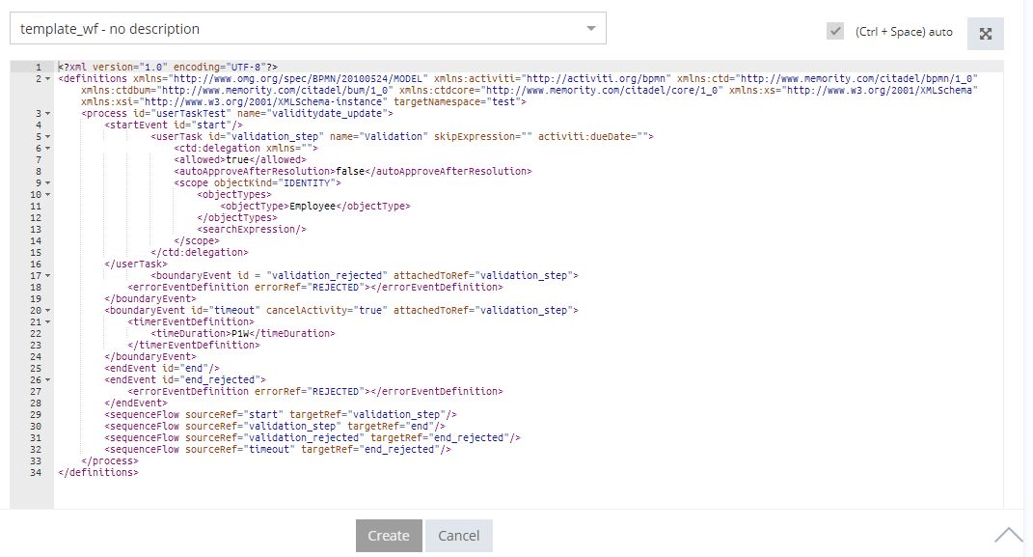Fold the process element on line 3
1033x557 pixels.
pos(48,113)
